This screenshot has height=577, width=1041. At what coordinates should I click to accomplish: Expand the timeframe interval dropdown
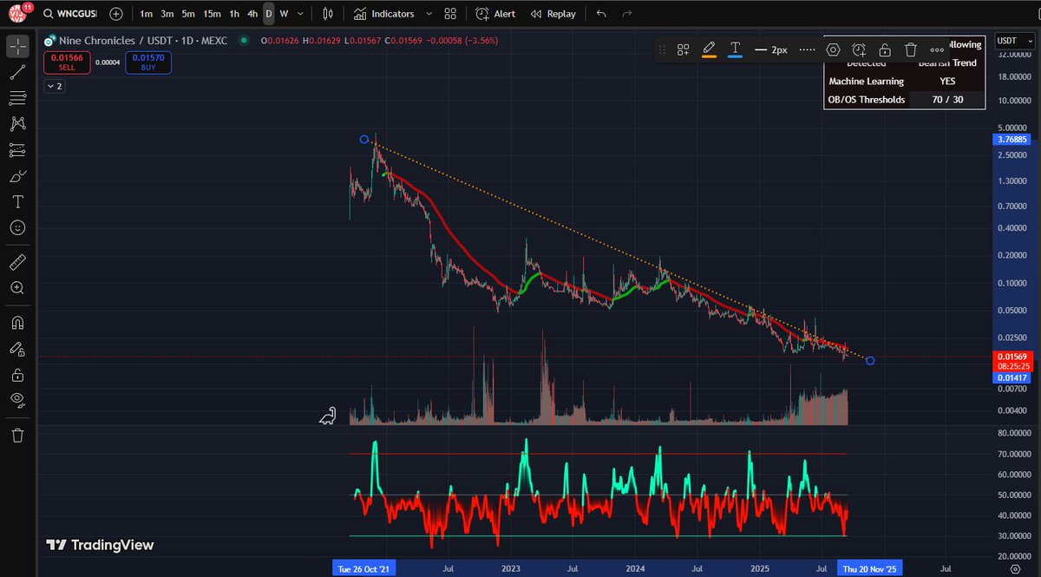pos(299,14)
